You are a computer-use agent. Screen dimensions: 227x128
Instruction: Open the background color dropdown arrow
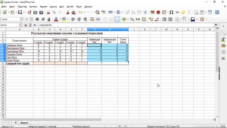click(68, 19)
